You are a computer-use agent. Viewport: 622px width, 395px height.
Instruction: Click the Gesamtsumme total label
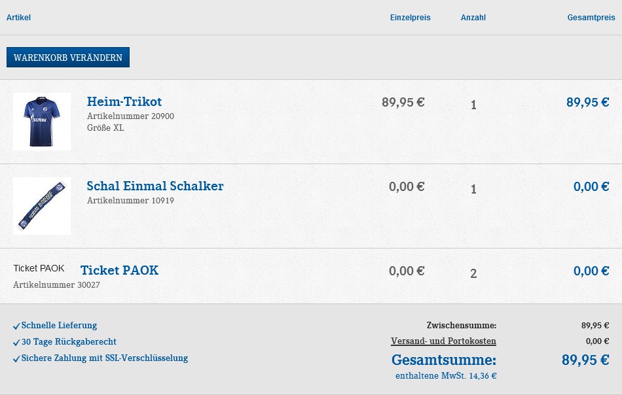click(443, 360)
